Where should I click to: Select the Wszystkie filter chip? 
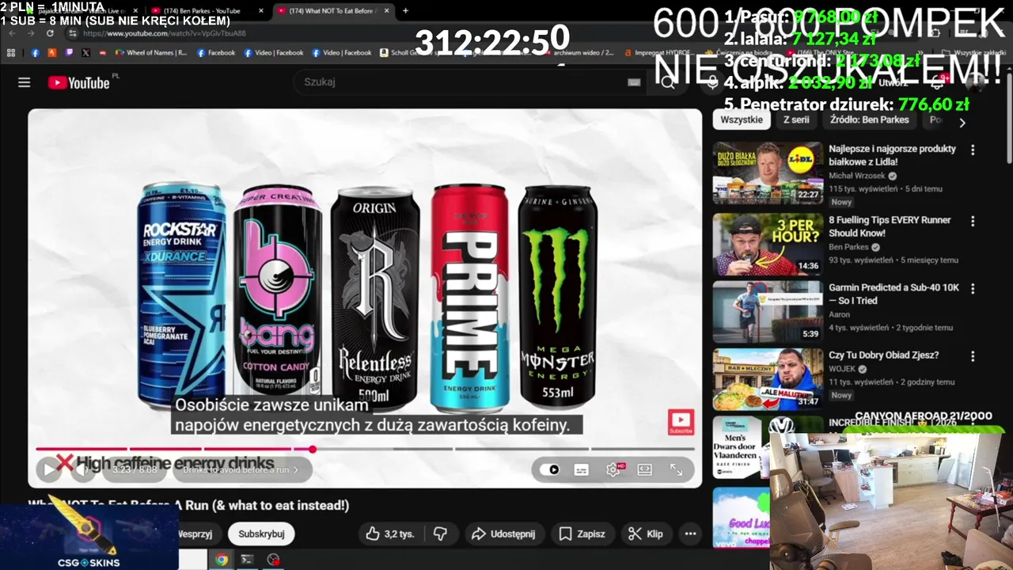pos(742,120)
